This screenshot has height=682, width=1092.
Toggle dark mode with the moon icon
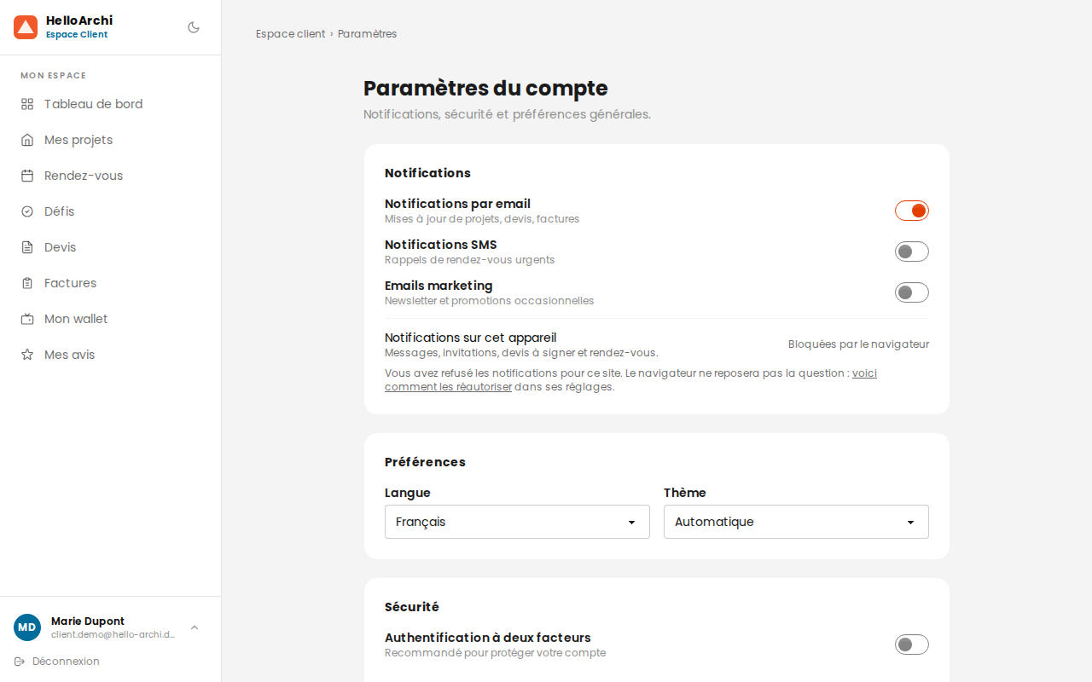(194, 27)
